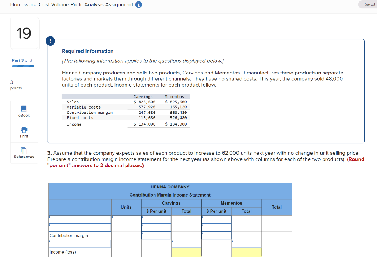Click the Income (loss) row label
Screen dimensions: 377x275
click(x=63, y=252)
